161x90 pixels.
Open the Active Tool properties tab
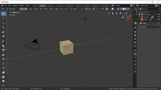click(x=135, y=27)
